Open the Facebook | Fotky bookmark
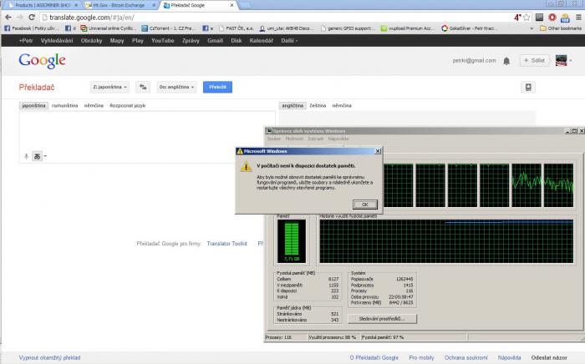585x364 pixels. point(32,28)
